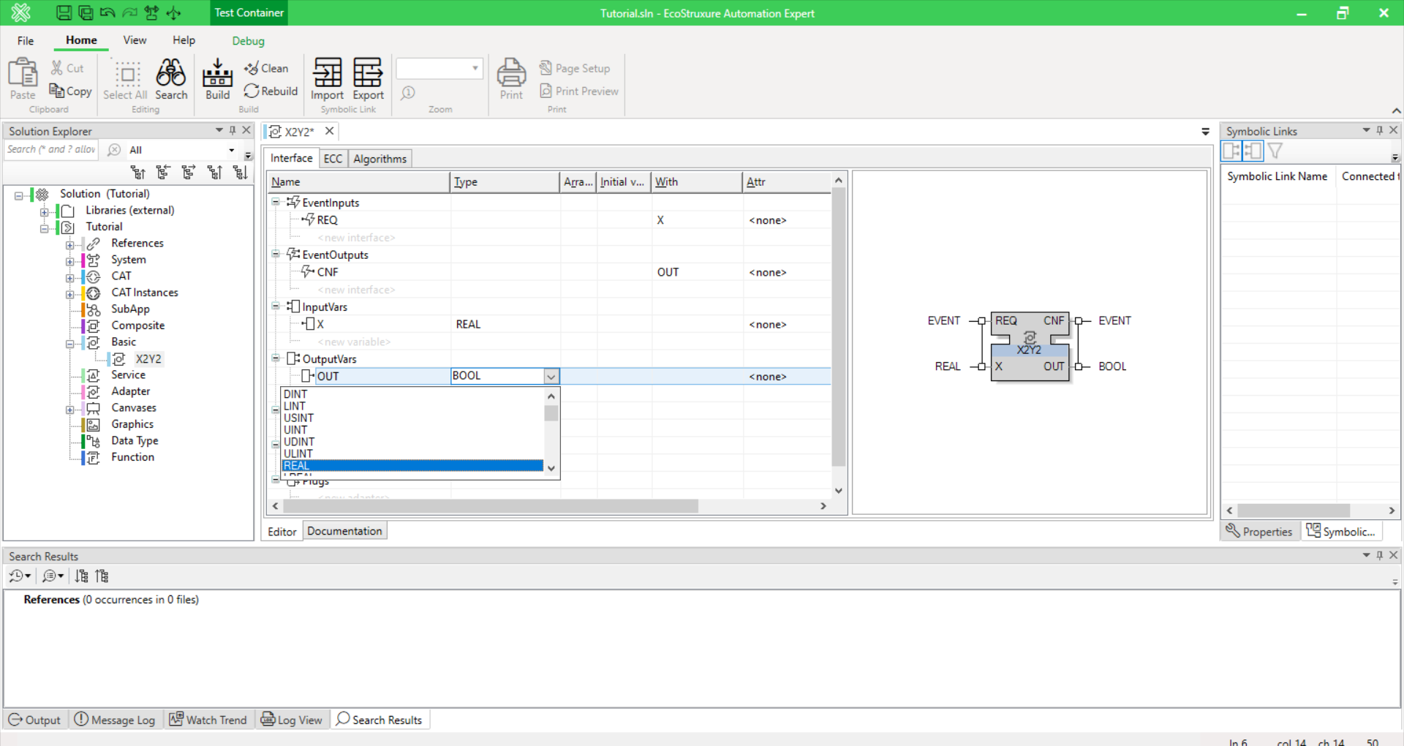Collapse the Basic tree node

pyautogui.click(x=70, y=344)
